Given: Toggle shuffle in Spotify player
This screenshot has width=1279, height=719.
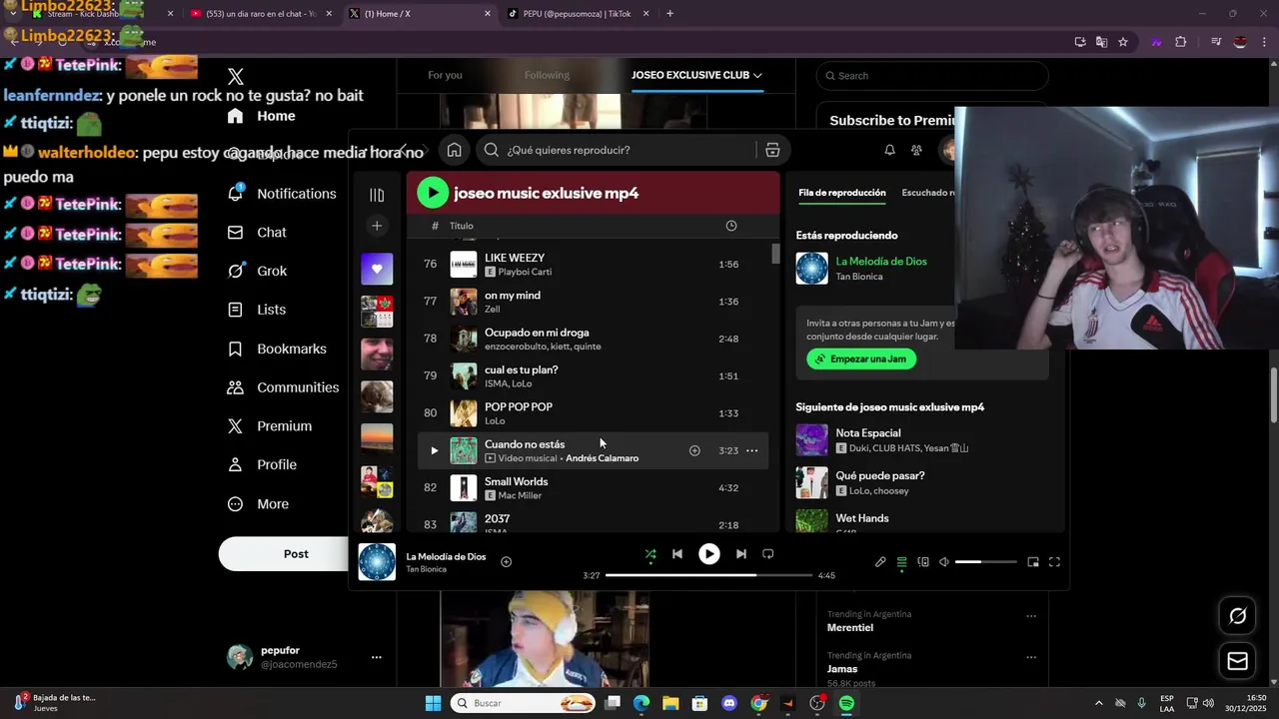Looking at the screenshot, I should coord(650,554).
